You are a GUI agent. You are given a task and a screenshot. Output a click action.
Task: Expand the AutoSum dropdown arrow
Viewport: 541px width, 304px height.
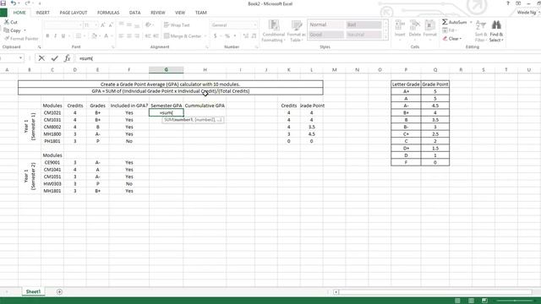471,22
